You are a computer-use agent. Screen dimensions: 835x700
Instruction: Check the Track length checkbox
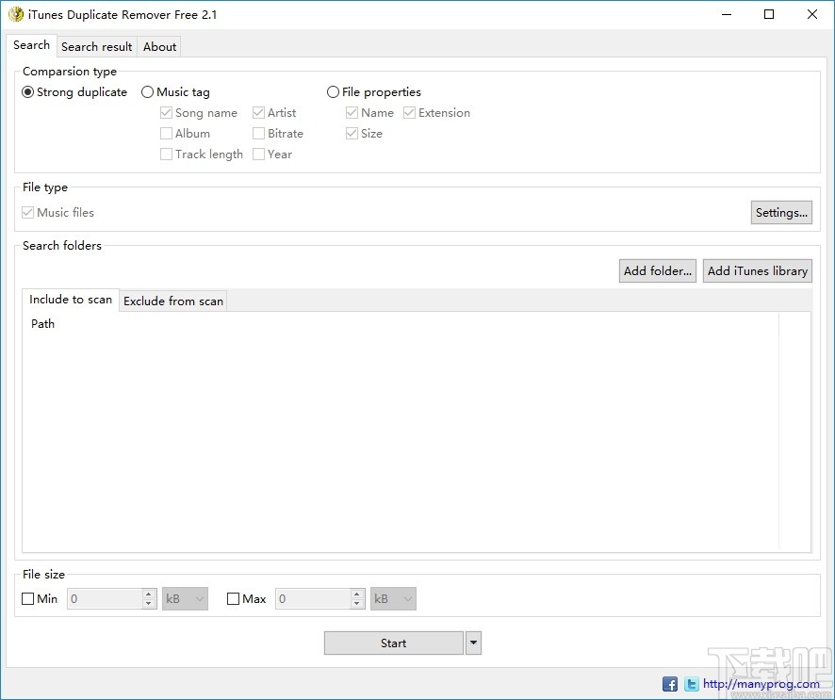click(166, 154)
